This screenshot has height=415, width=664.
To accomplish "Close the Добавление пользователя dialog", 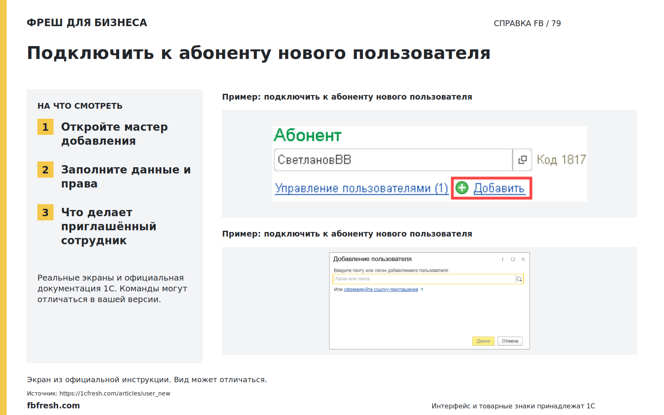I will pyautogui.click(x=523, y=259).
